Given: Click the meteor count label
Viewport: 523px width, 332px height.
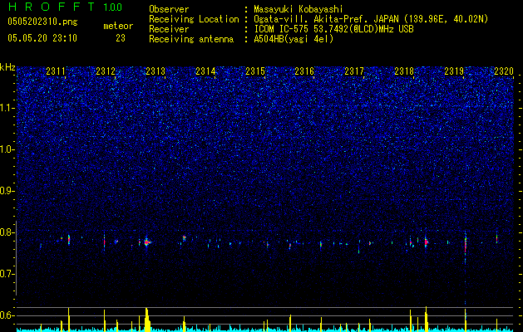Looking at the screenshot, I should point(118,26).
